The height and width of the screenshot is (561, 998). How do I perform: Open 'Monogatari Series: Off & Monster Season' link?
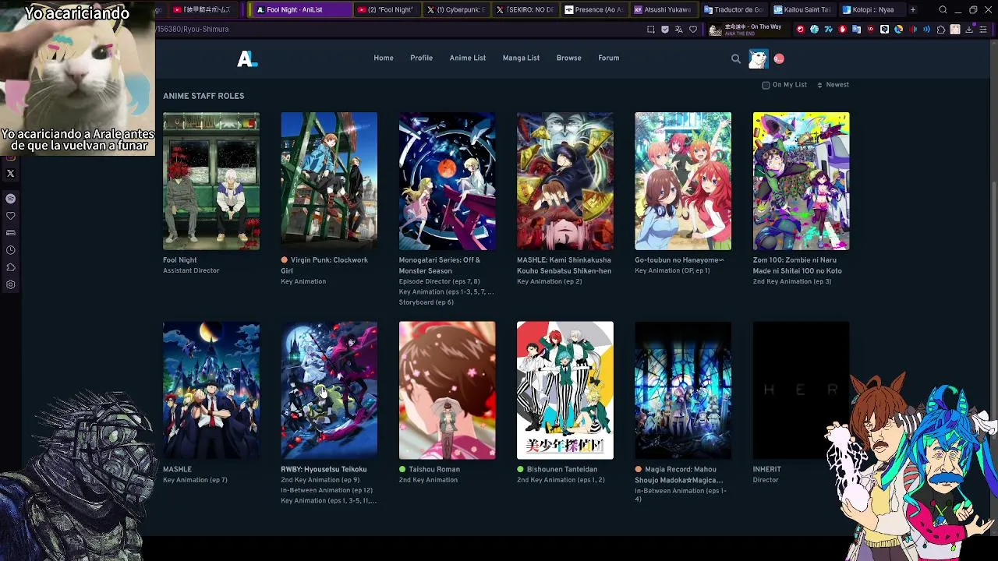tap(440, 266)
